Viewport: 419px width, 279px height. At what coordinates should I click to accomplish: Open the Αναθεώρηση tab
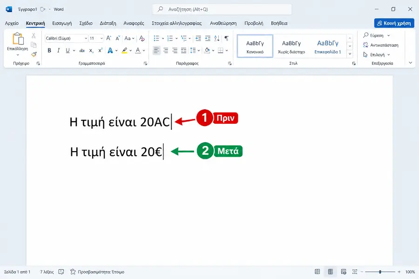(x=223, y=23)
